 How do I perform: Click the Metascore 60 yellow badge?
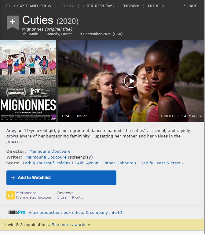click(x=11, y=195)
